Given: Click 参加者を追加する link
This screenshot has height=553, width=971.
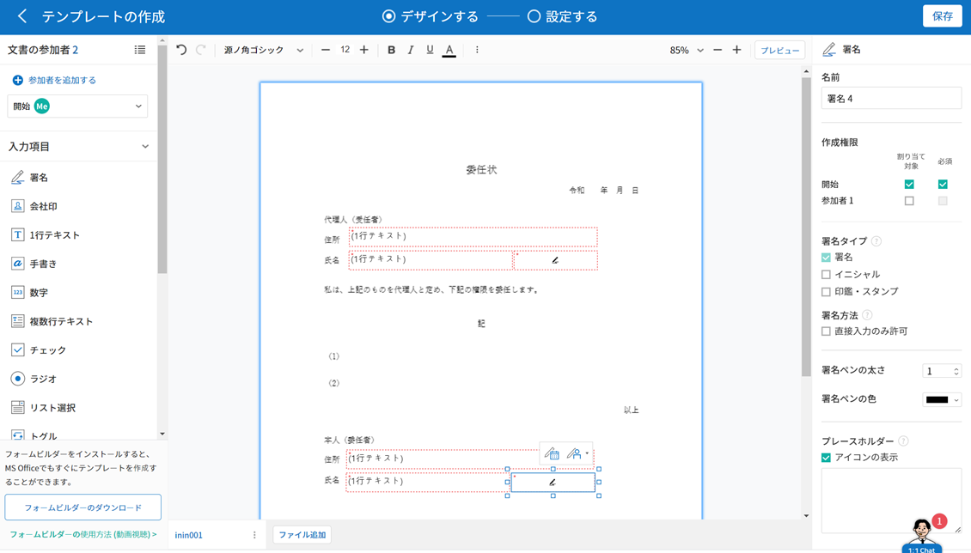Looking at the screenshot, I should 62,80.
